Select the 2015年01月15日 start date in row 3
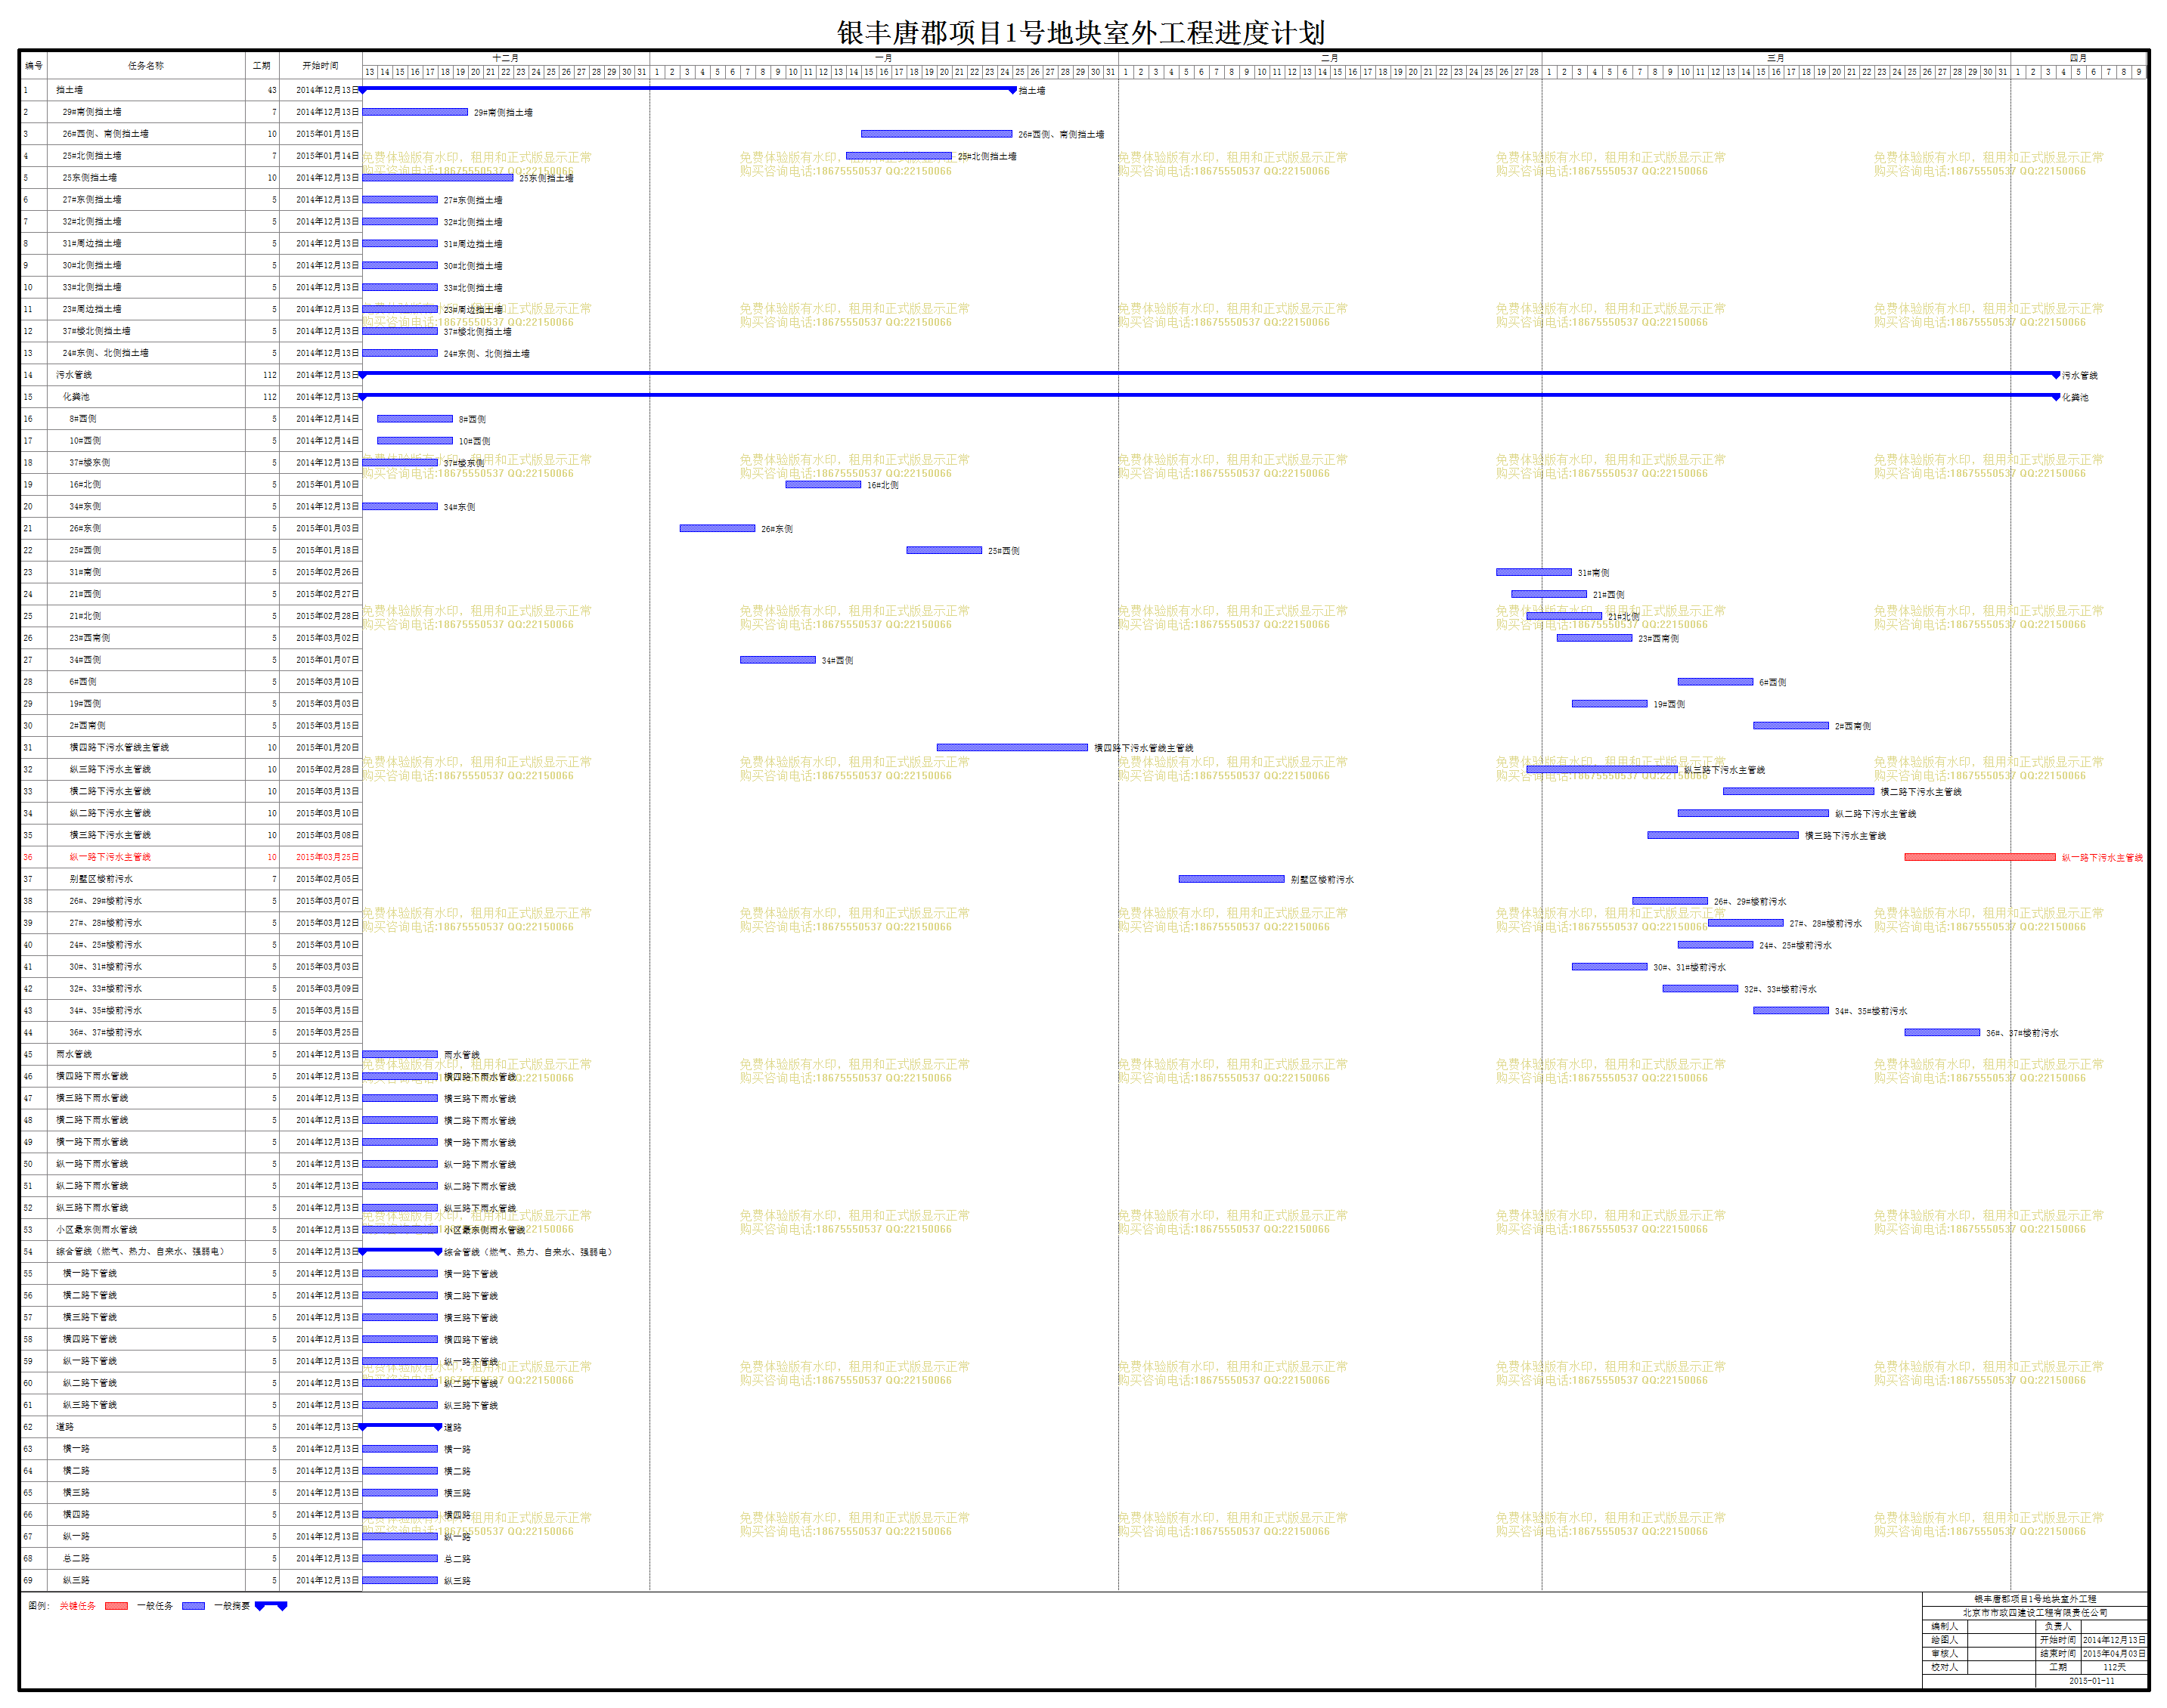2167x1708 pixels. coord(327,134)
